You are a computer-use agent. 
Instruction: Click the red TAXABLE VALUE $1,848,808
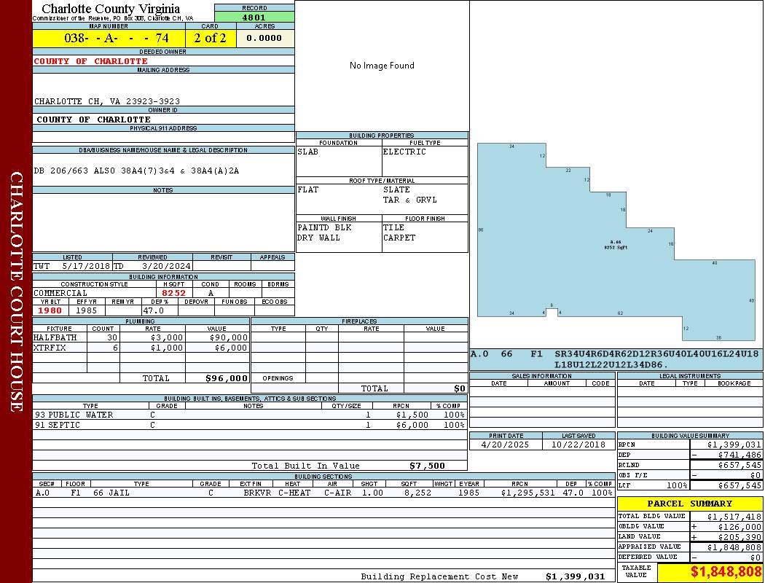pyautogui.click(x=726, y=571)
